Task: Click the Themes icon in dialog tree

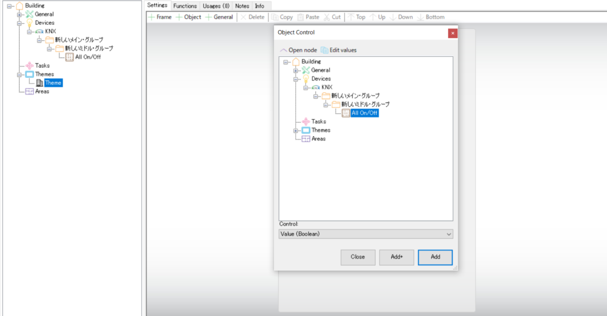Action: pos(306,130)
